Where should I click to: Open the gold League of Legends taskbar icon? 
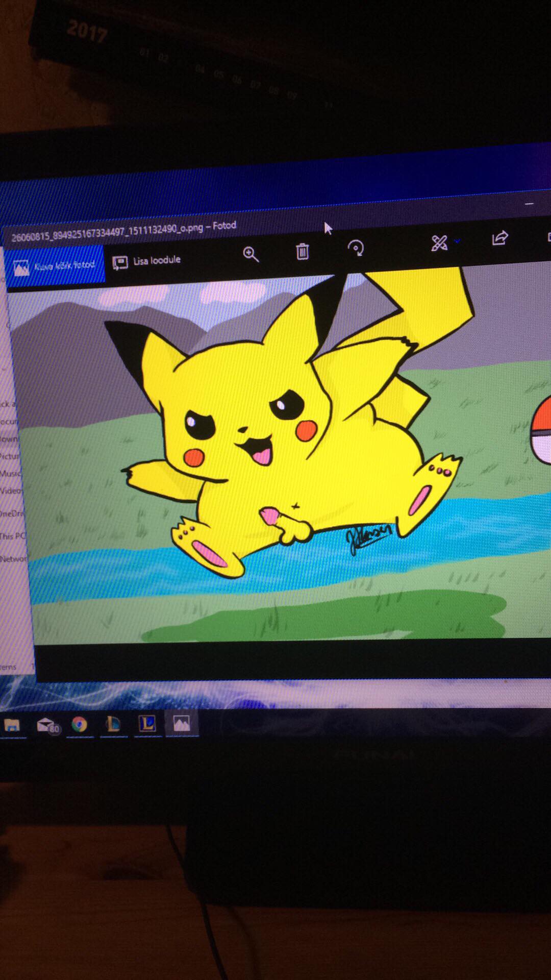coord(113,724)
